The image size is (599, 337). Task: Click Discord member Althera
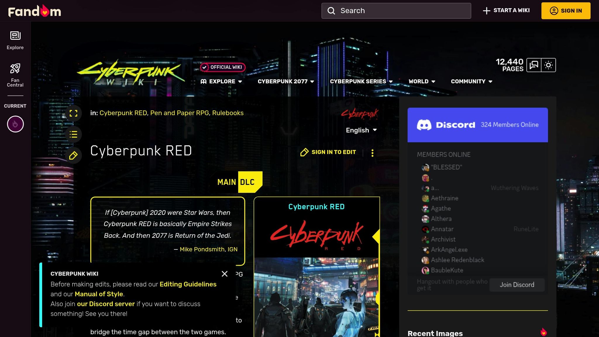point(441,219)
